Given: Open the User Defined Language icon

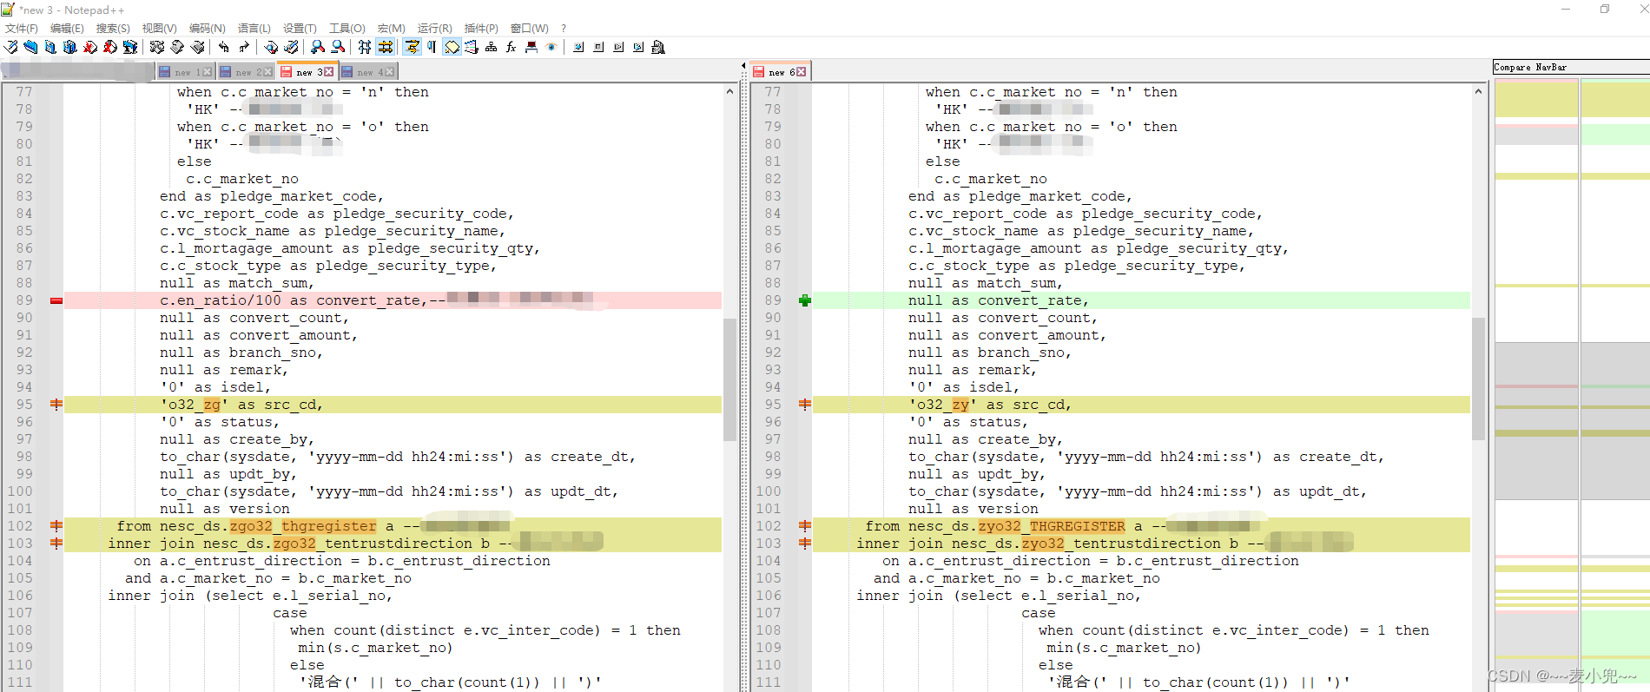Looking at the screenshot, I should tap(472, 47).
